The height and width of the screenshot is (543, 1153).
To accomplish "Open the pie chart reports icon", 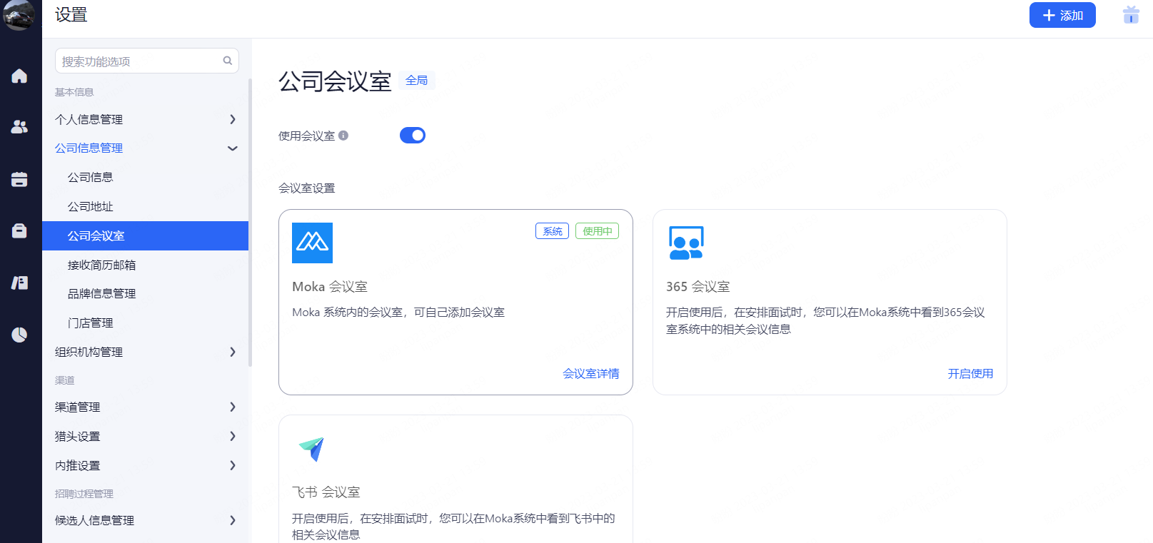I will point(19,335).
